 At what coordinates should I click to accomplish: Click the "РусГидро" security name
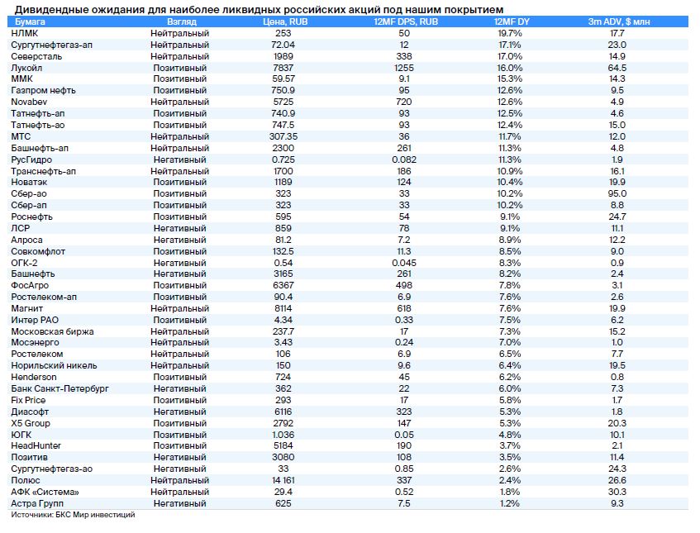[x=31, y=160]
